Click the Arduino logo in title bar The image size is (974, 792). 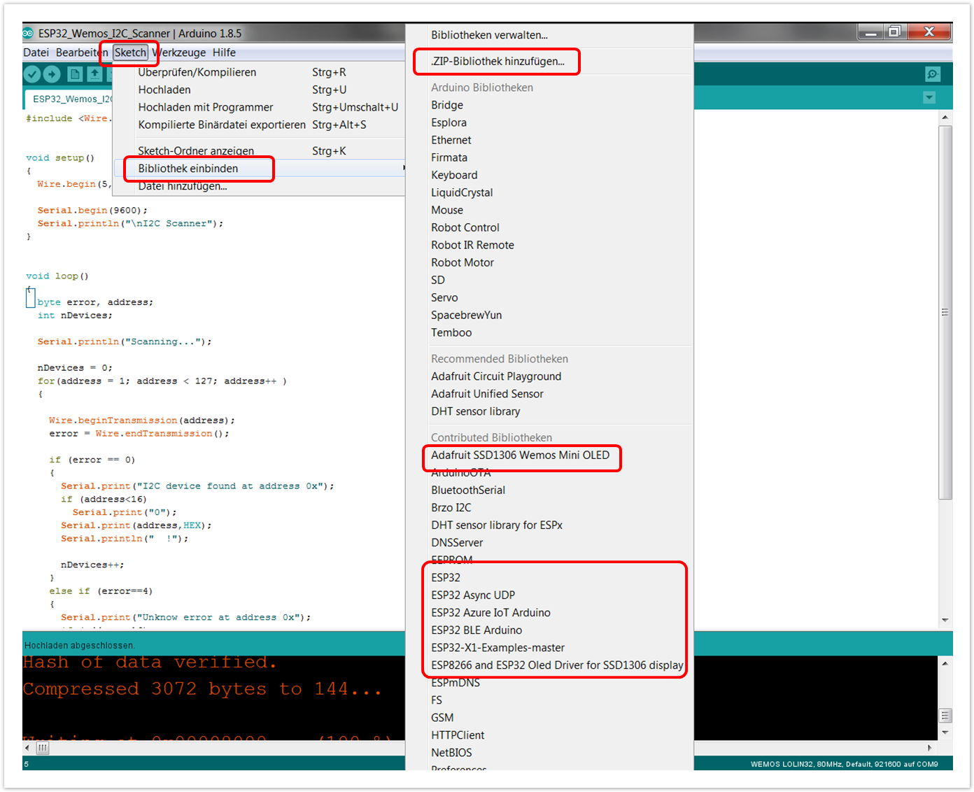(x=29, y=33)
